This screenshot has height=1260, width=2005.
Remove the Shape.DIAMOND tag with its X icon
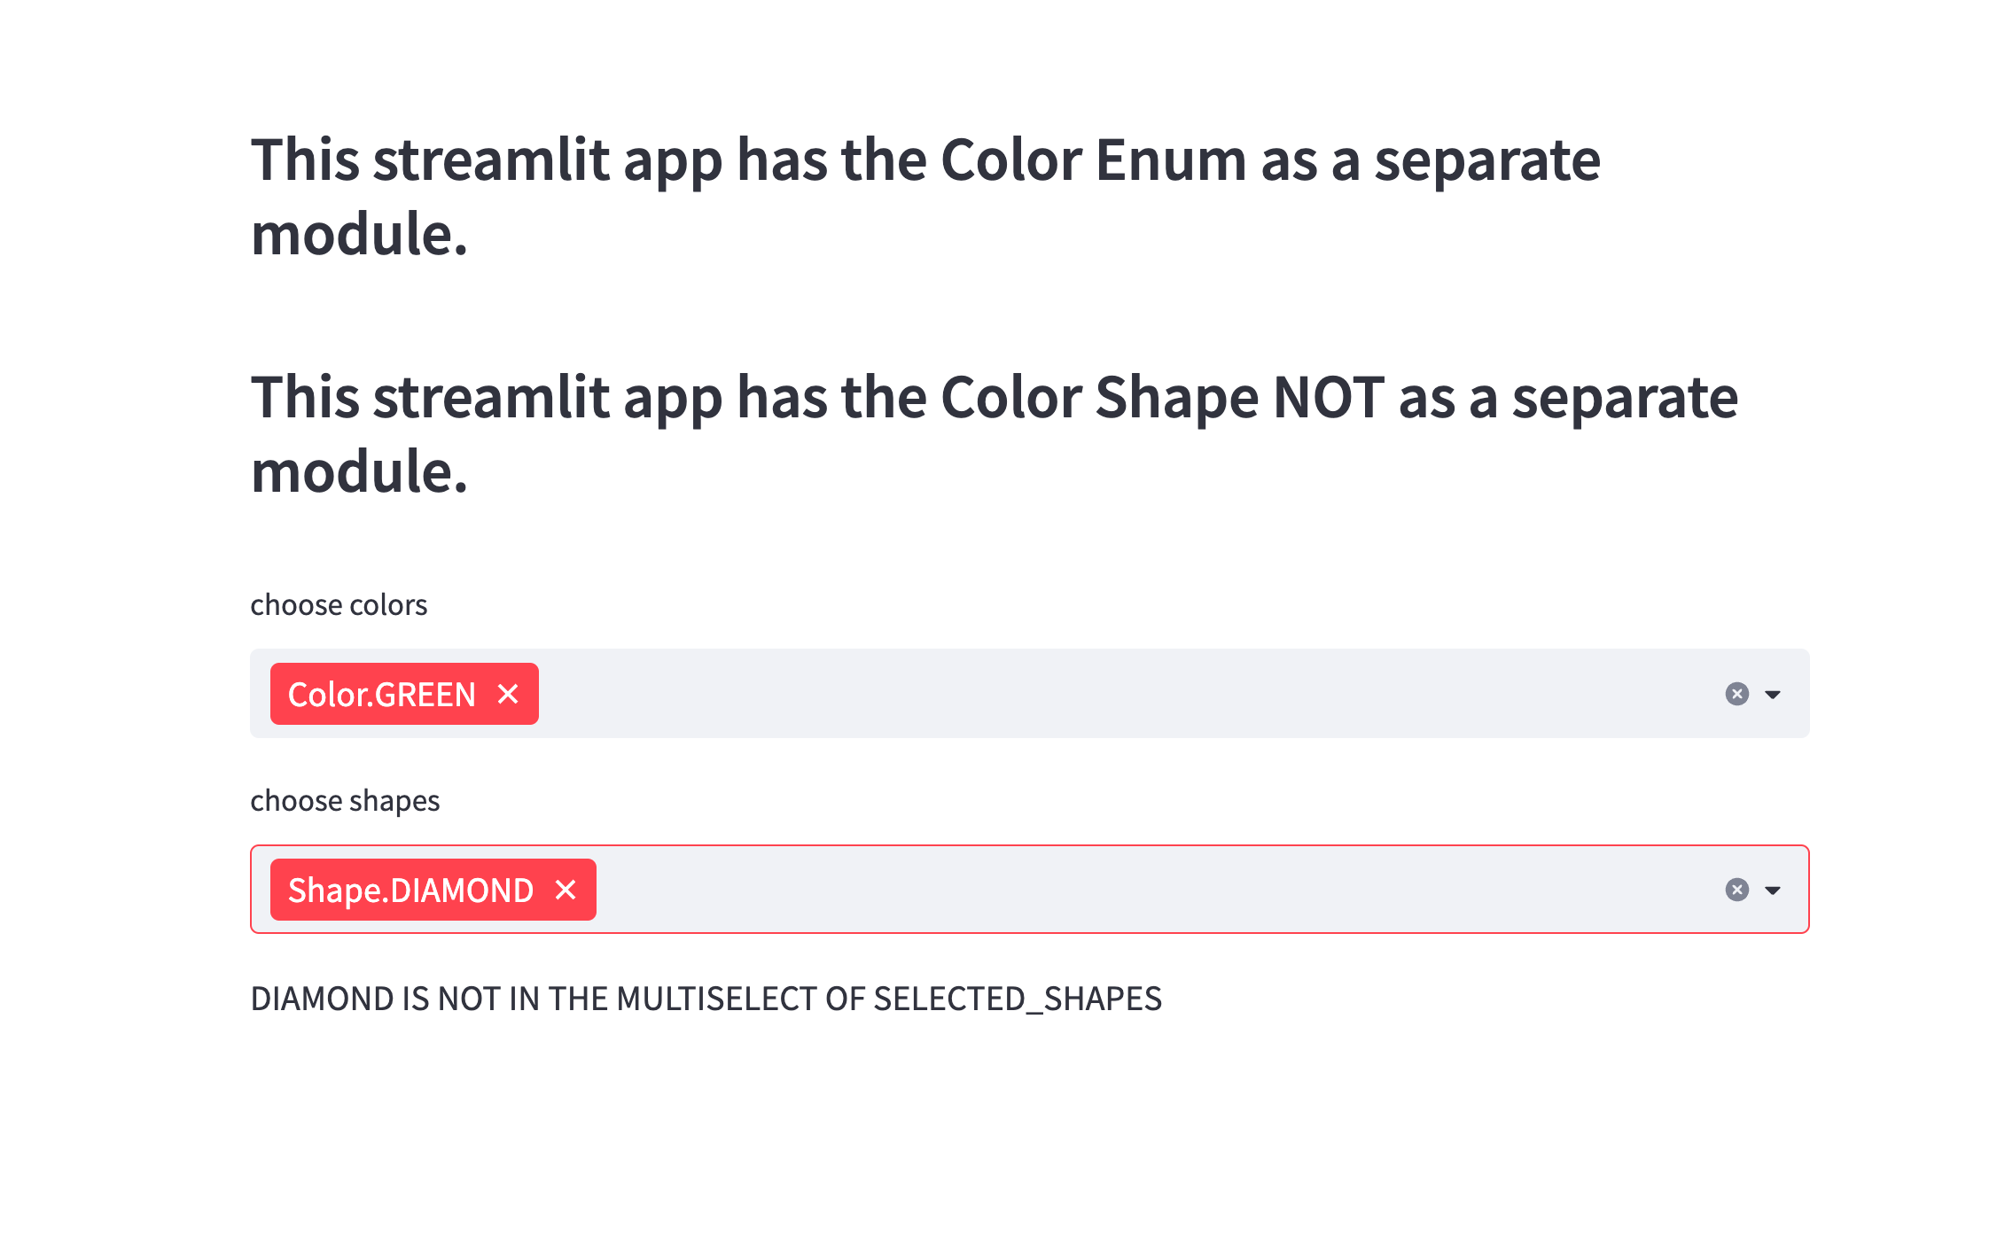tap(566, 889)
